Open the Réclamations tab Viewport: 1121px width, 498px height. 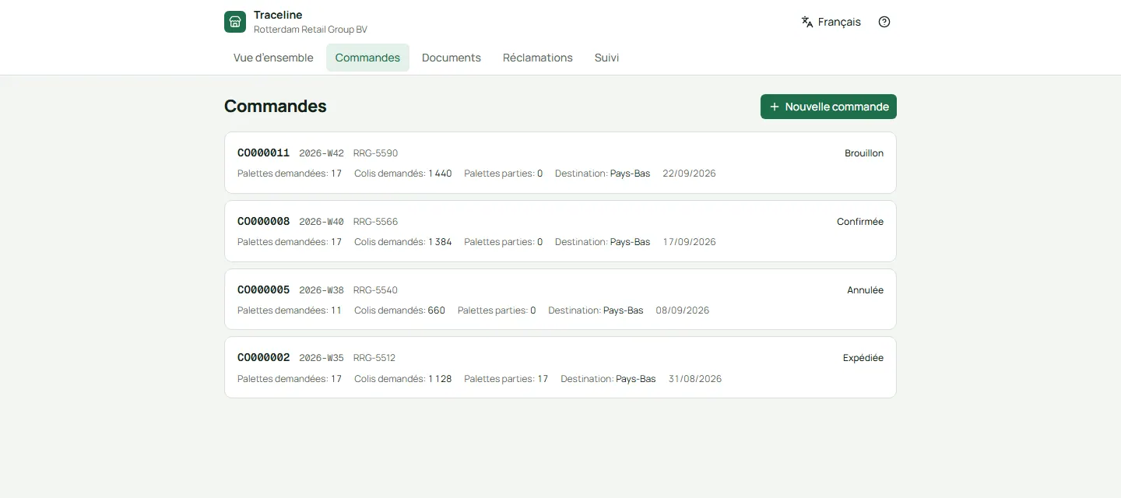[538, 58]
